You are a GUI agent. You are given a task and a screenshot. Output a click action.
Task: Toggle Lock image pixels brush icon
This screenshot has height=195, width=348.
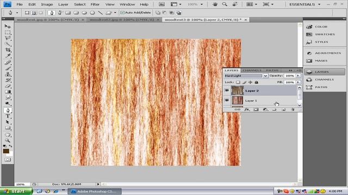point(244,82)
